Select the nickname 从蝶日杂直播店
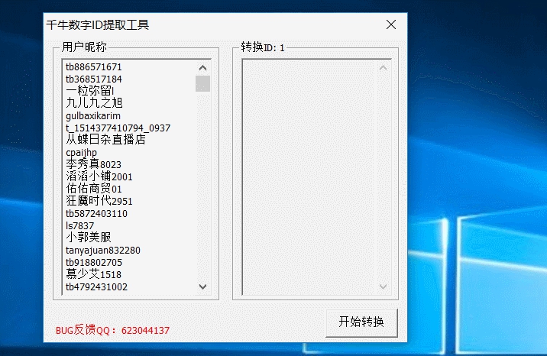Viewport: 547px width, 356px height. coord(105,140)
